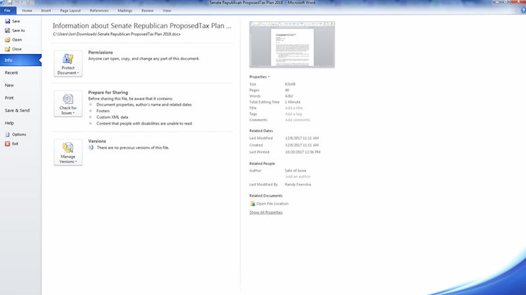The width and height of the screenshot is (526, 295).
Task: Click the Add a tag field
Action: (x=293, y=114)
